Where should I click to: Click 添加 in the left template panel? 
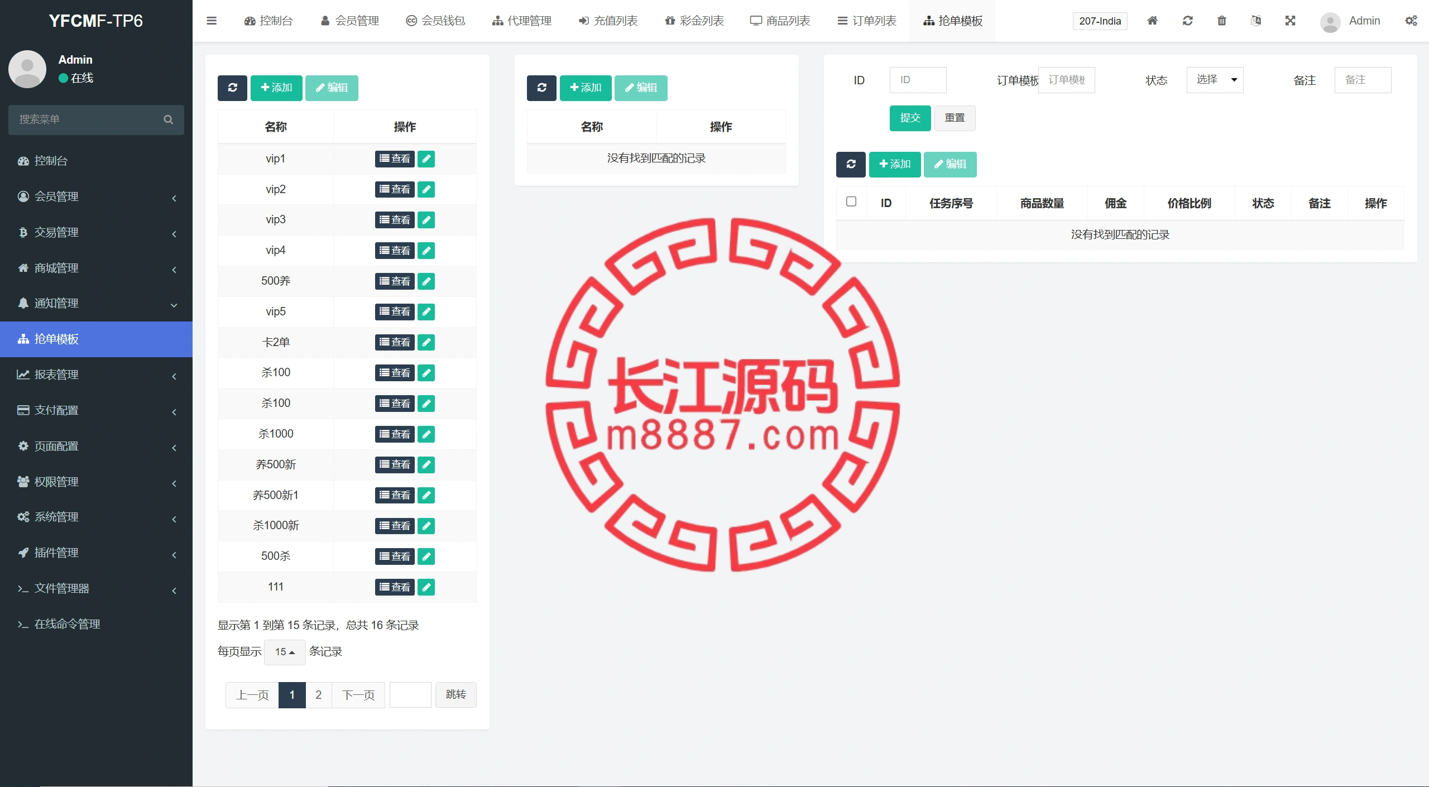[276, 88]
